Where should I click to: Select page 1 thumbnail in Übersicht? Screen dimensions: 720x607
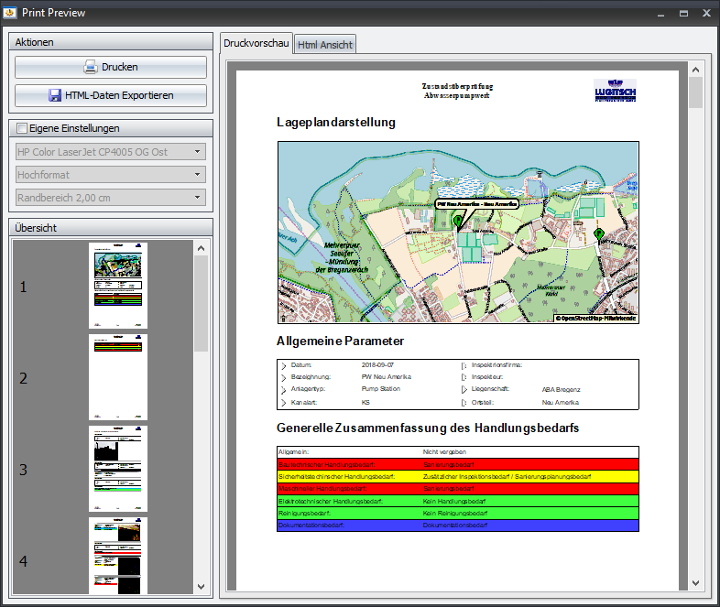coord(117,286)
